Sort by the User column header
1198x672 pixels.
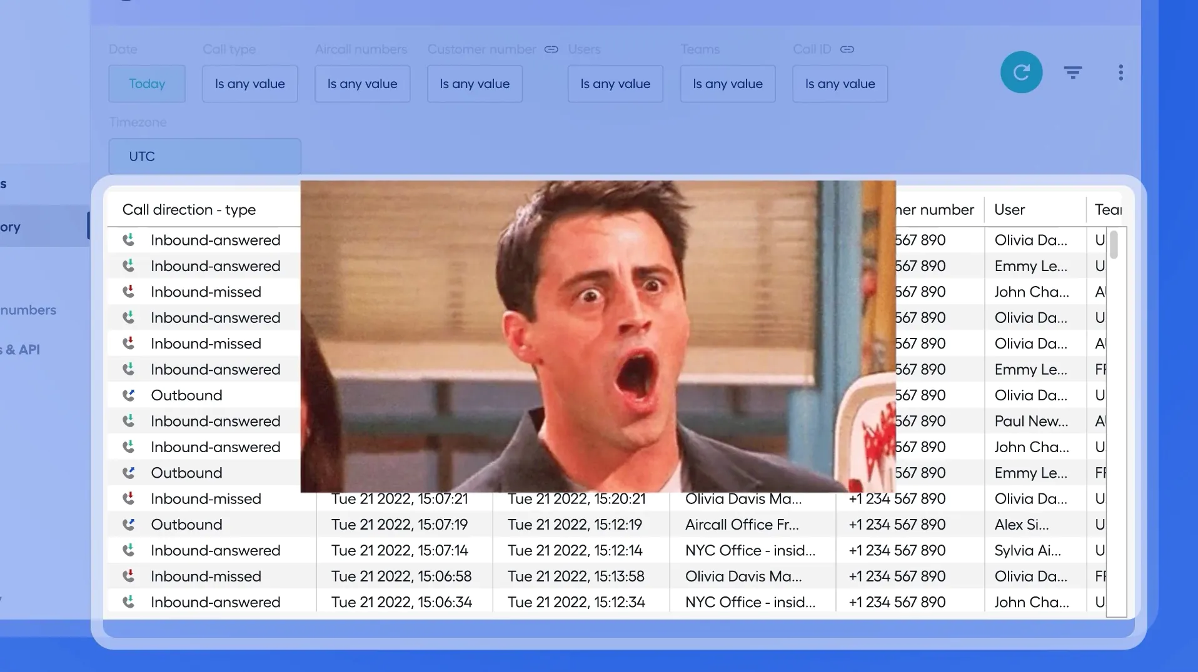(1010, 210)
